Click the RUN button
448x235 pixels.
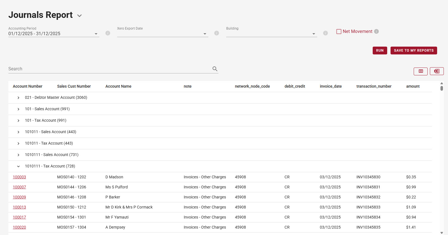pyautogui.click(x=380, y=51)
